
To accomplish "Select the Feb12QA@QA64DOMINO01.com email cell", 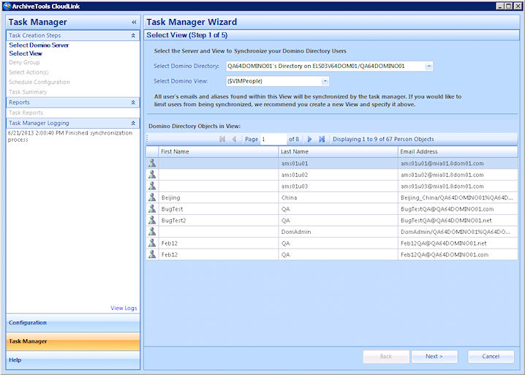I will tap(458, 254).
